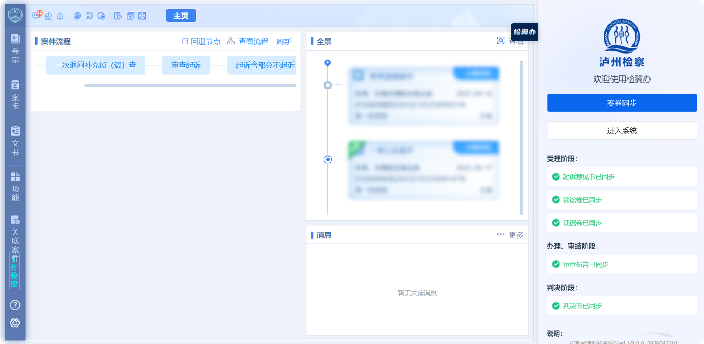Screen dimensions: 704x344
Task: Click the chat bubble with star icon
Action: [101, 16]
